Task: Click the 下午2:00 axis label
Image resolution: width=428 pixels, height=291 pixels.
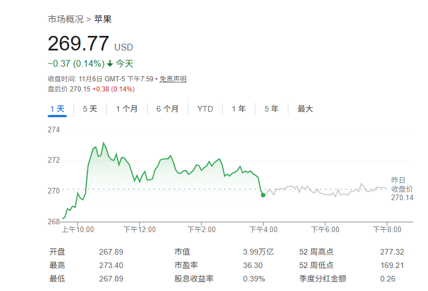Action: [x=201, y=230]
